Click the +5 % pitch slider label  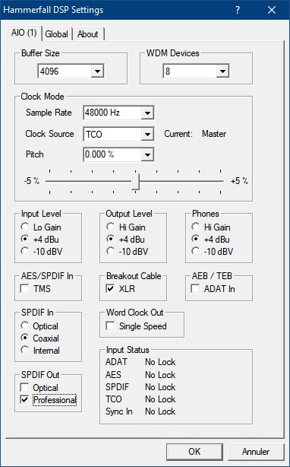239,181
